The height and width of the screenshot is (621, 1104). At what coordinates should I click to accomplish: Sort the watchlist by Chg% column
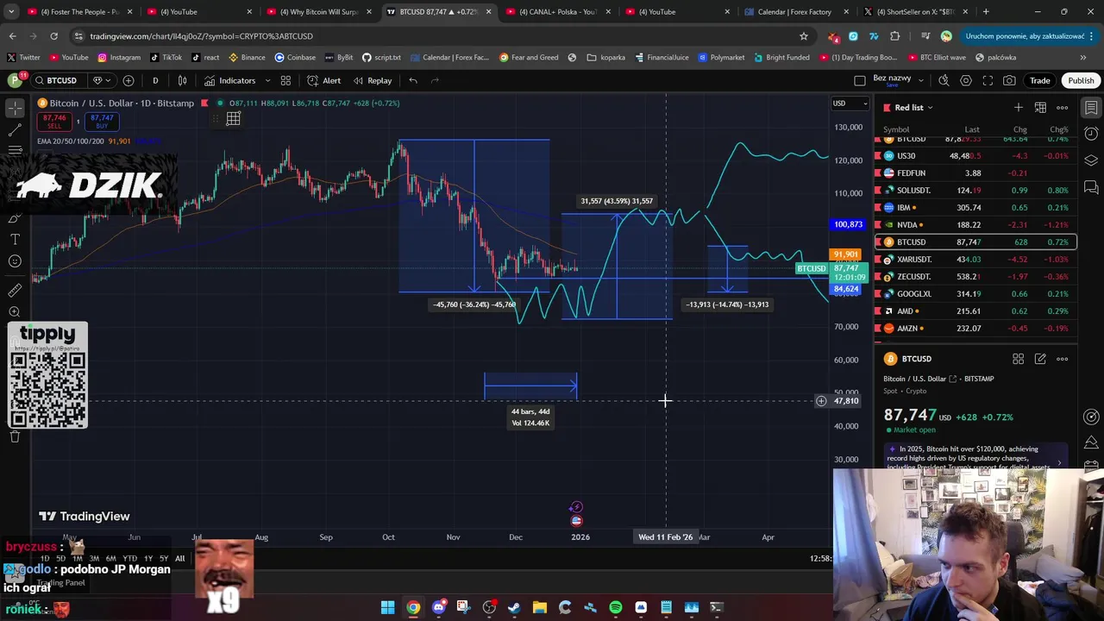pos(1058,129)
